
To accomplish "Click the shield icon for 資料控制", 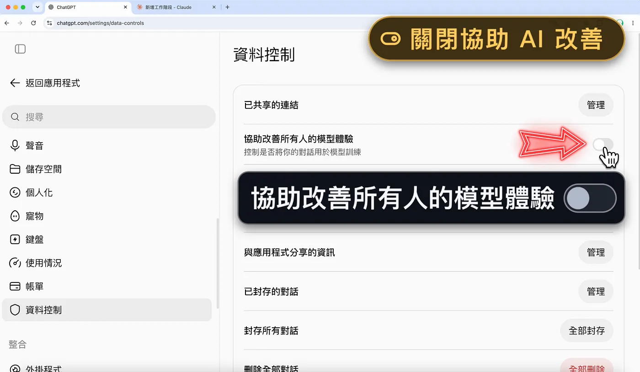I will [15, 310].
